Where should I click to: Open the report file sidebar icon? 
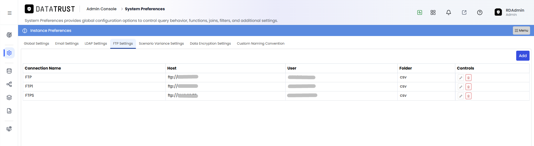[x=9, y=111]
